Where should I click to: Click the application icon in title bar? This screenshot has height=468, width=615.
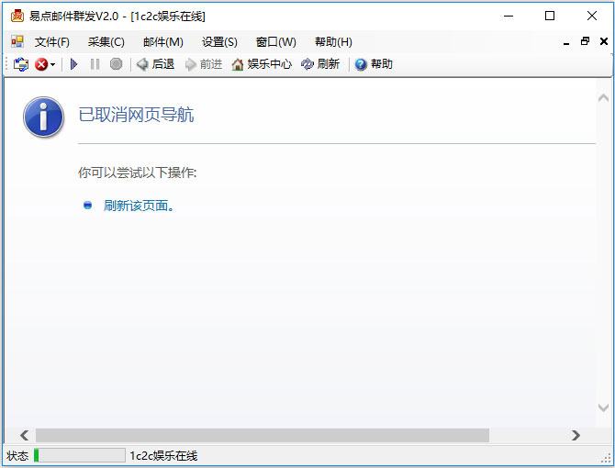click(x=17, y=17)
